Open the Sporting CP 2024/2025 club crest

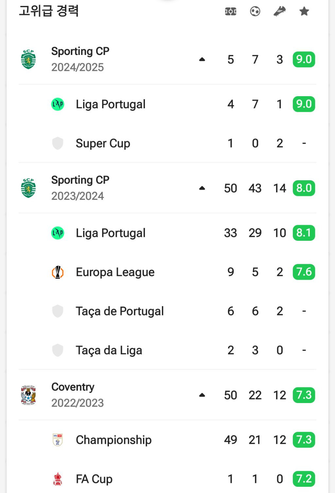coord(28,59)
